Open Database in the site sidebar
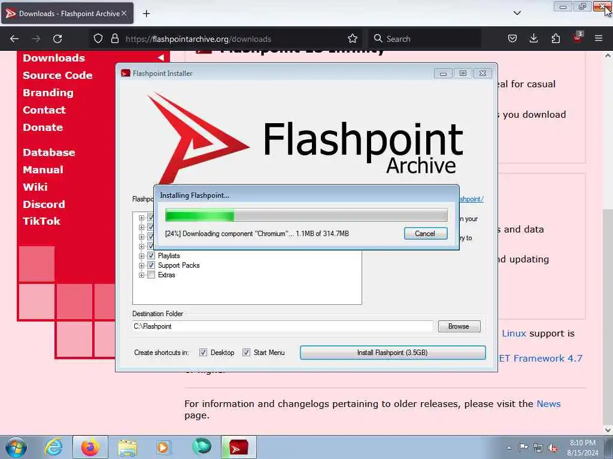 (x=49, y=152)
